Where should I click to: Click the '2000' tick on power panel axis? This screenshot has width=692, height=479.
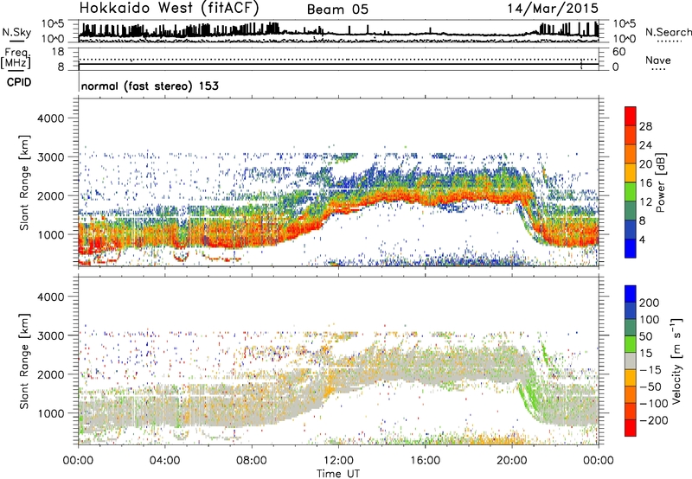point(50,195)
